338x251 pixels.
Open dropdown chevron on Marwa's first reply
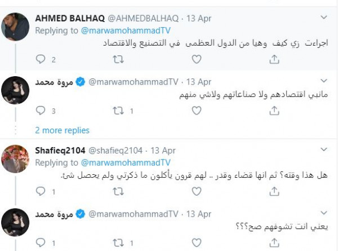[324, 82]
